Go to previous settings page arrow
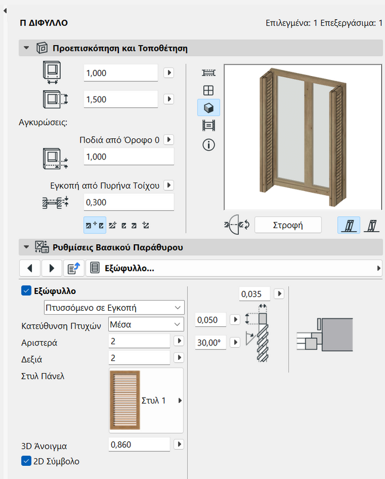Viewport: 385px width, 479px height. pos(30,268)
